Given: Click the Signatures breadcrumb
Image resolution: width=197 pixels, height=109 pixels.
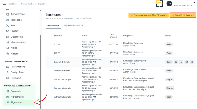Looking at the screenshot, I should [x=43, y=4].
